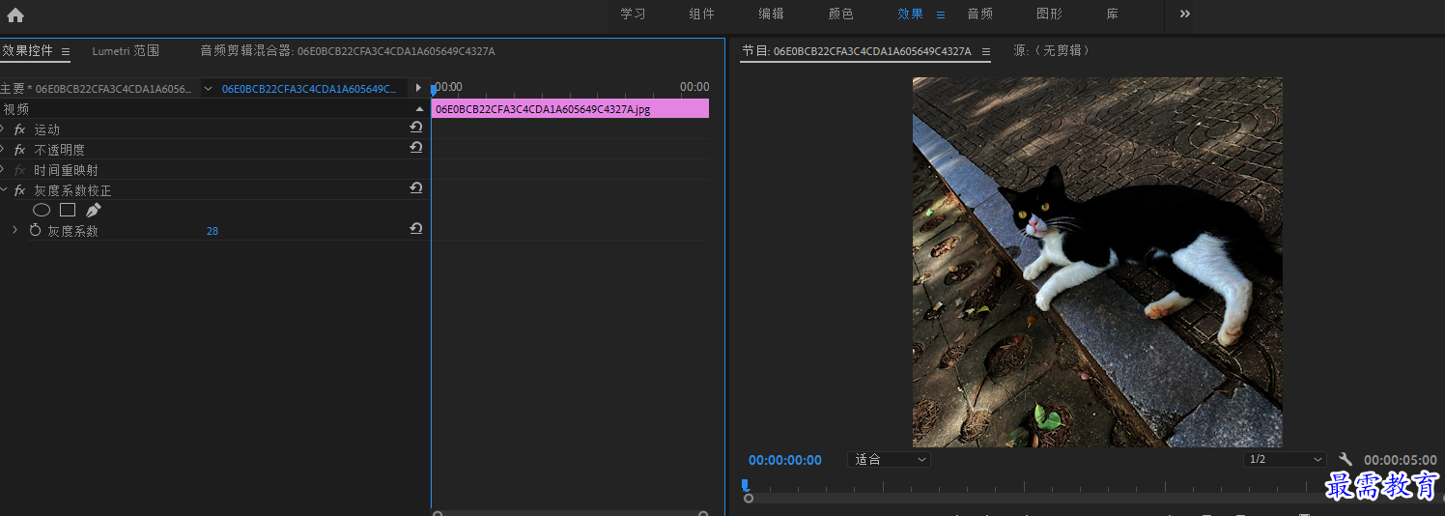Open the program monitor panel menu icon
The image size is (1445, 516).
tap(986, 51)
